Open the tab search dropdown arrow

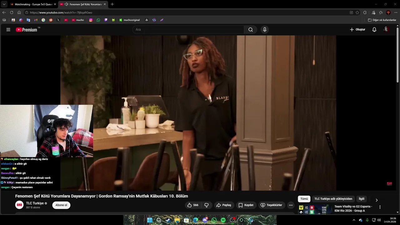[x=4, y=4]
